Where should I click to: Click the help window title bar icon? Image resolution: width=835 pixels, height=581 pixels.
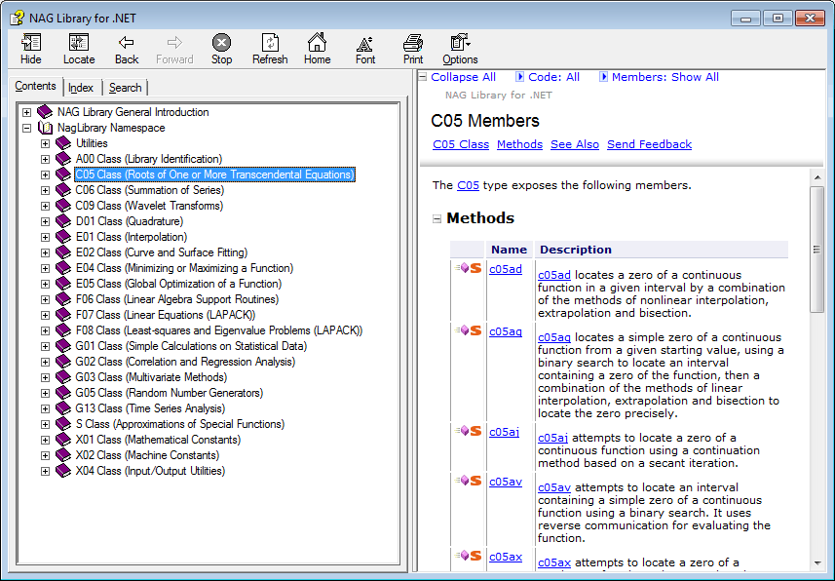pyautogui.click(x=17, y=19)
